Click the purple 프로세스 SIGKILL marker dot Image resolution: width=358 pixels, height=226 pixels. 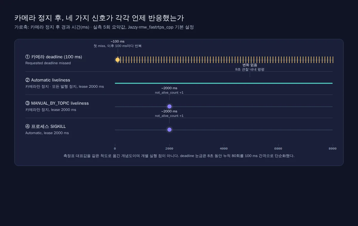pos(169,130)
